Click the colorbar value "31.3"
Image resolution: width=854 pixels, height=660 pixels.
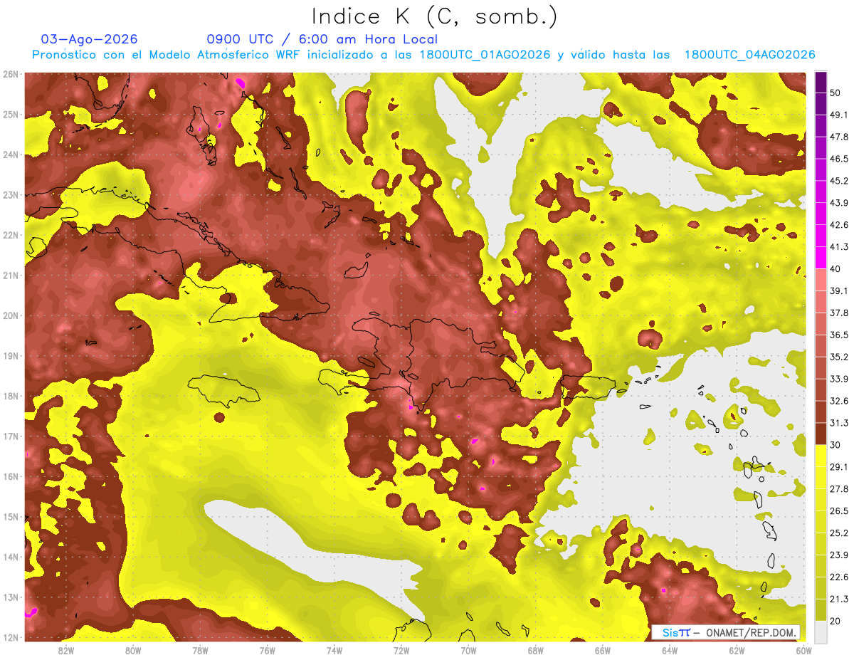[839, 423]
